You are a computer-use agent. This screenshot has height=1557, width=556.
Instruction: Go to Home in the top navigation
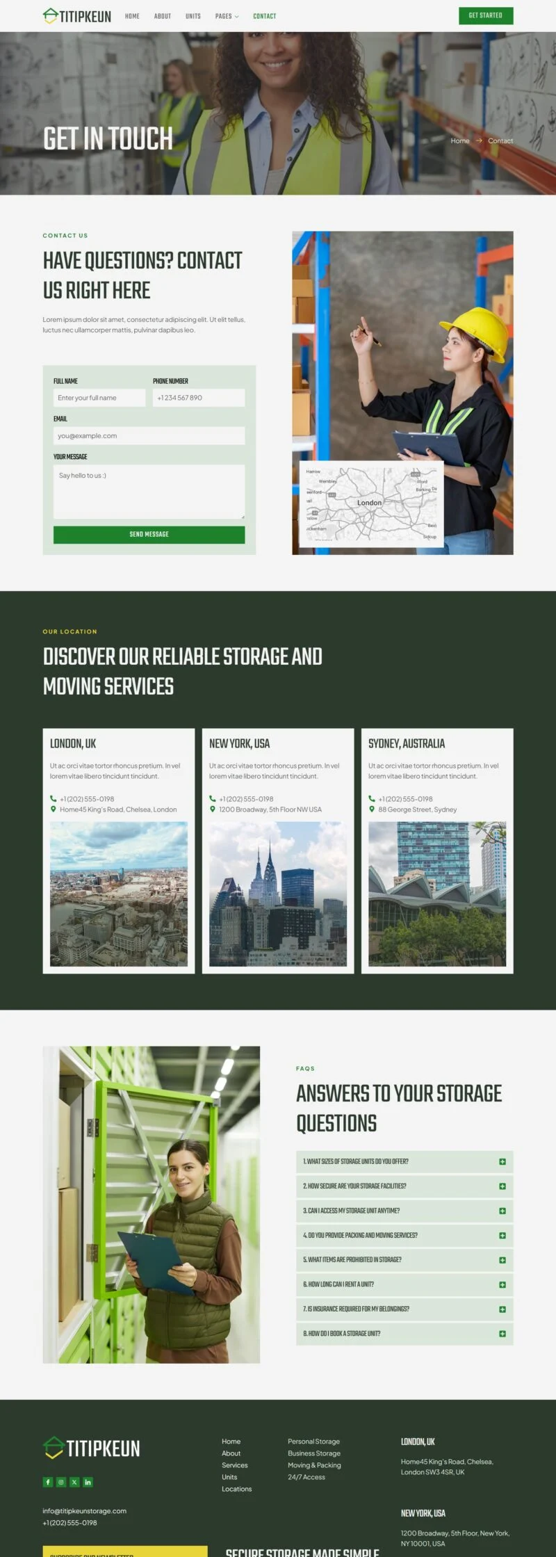coord(132,16)
